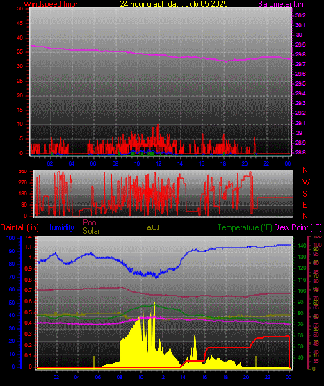The width and height of the screenshot is (324, 386).
Task: Click the '360' wind direction scale value
Action: 22,172
